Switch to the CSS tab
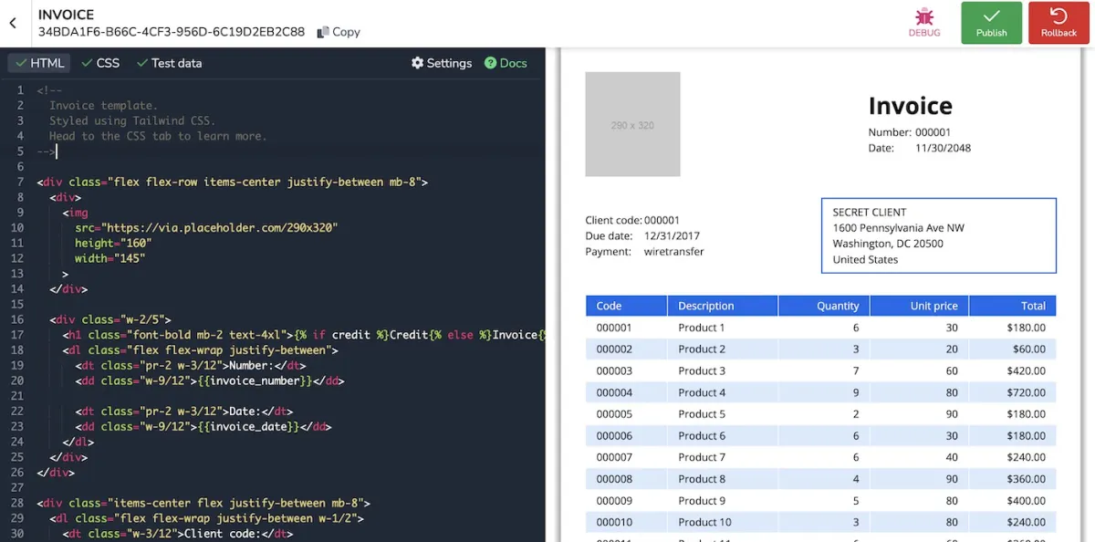1095x542 pixels. 100,63
